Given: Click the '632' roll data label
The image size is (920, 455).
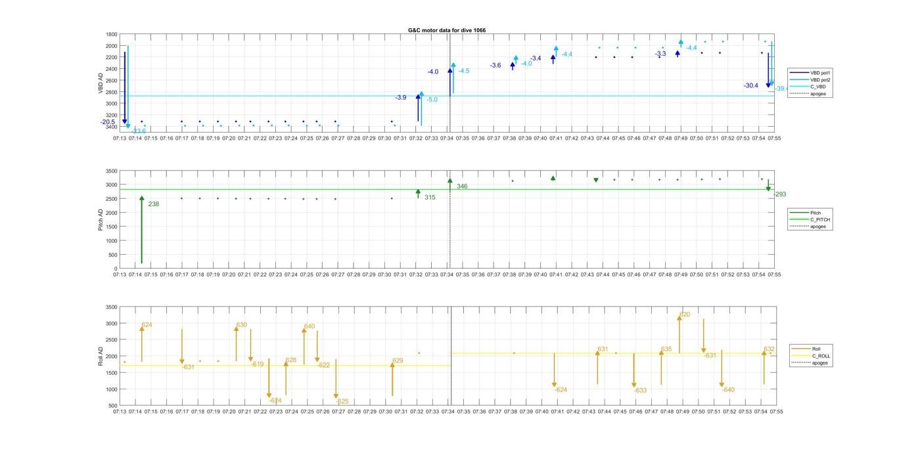Looking at the screenshot, I should point(769,349).
